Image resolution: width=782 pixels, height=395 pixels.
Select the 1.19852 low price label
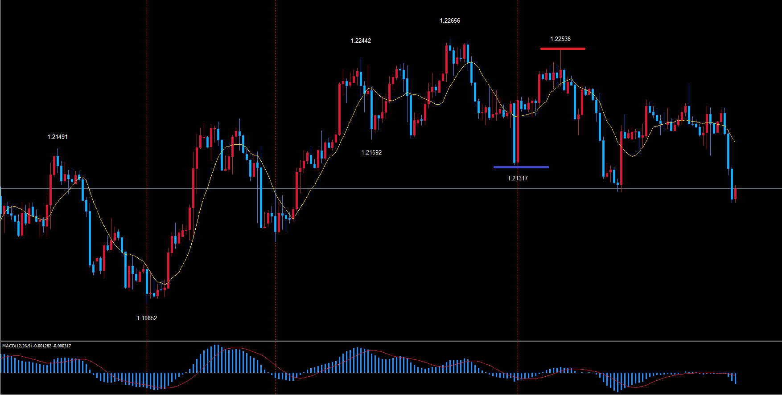(x=146, y=318)
